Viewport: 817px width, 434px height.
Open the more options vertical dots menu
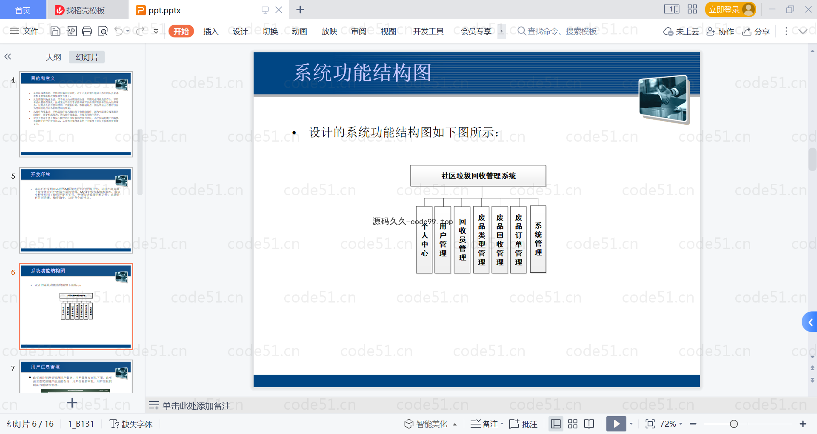pyautogui.click(x=786, y=31)
